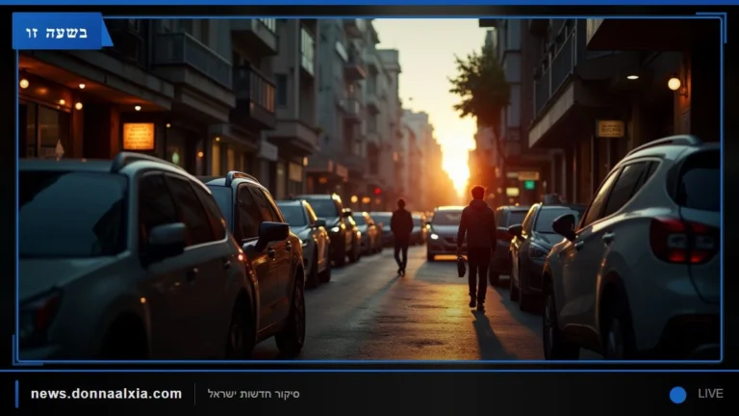
Task: Select the 'סיקור חדשות ישראל' caption
Action: coord(254,394)
